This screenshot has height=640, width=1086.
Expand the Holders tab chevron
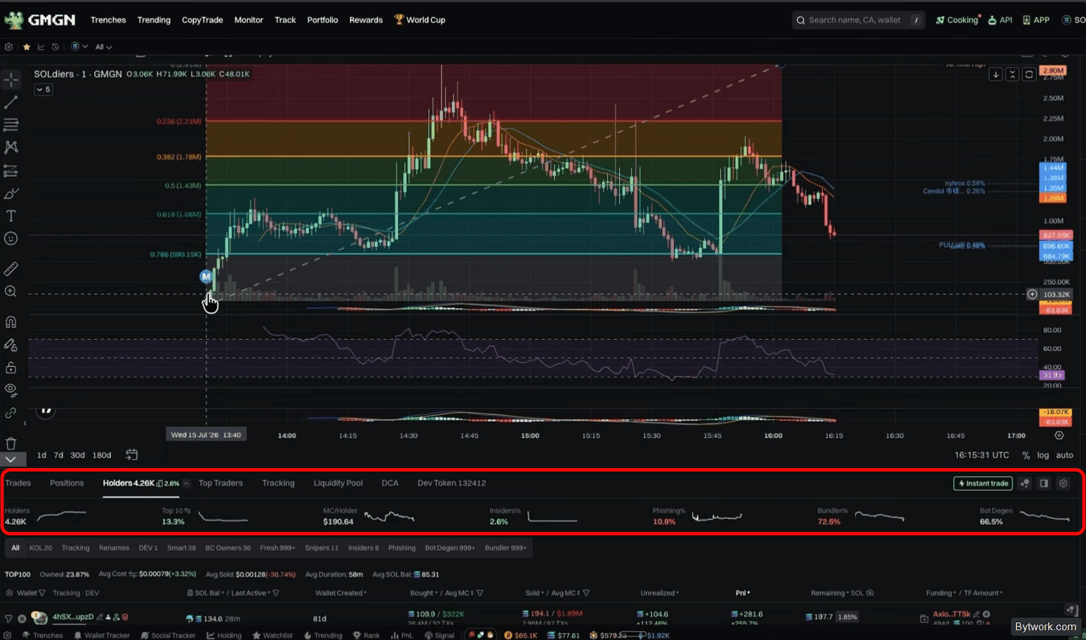pyautogui.click(x=186, y=484)
